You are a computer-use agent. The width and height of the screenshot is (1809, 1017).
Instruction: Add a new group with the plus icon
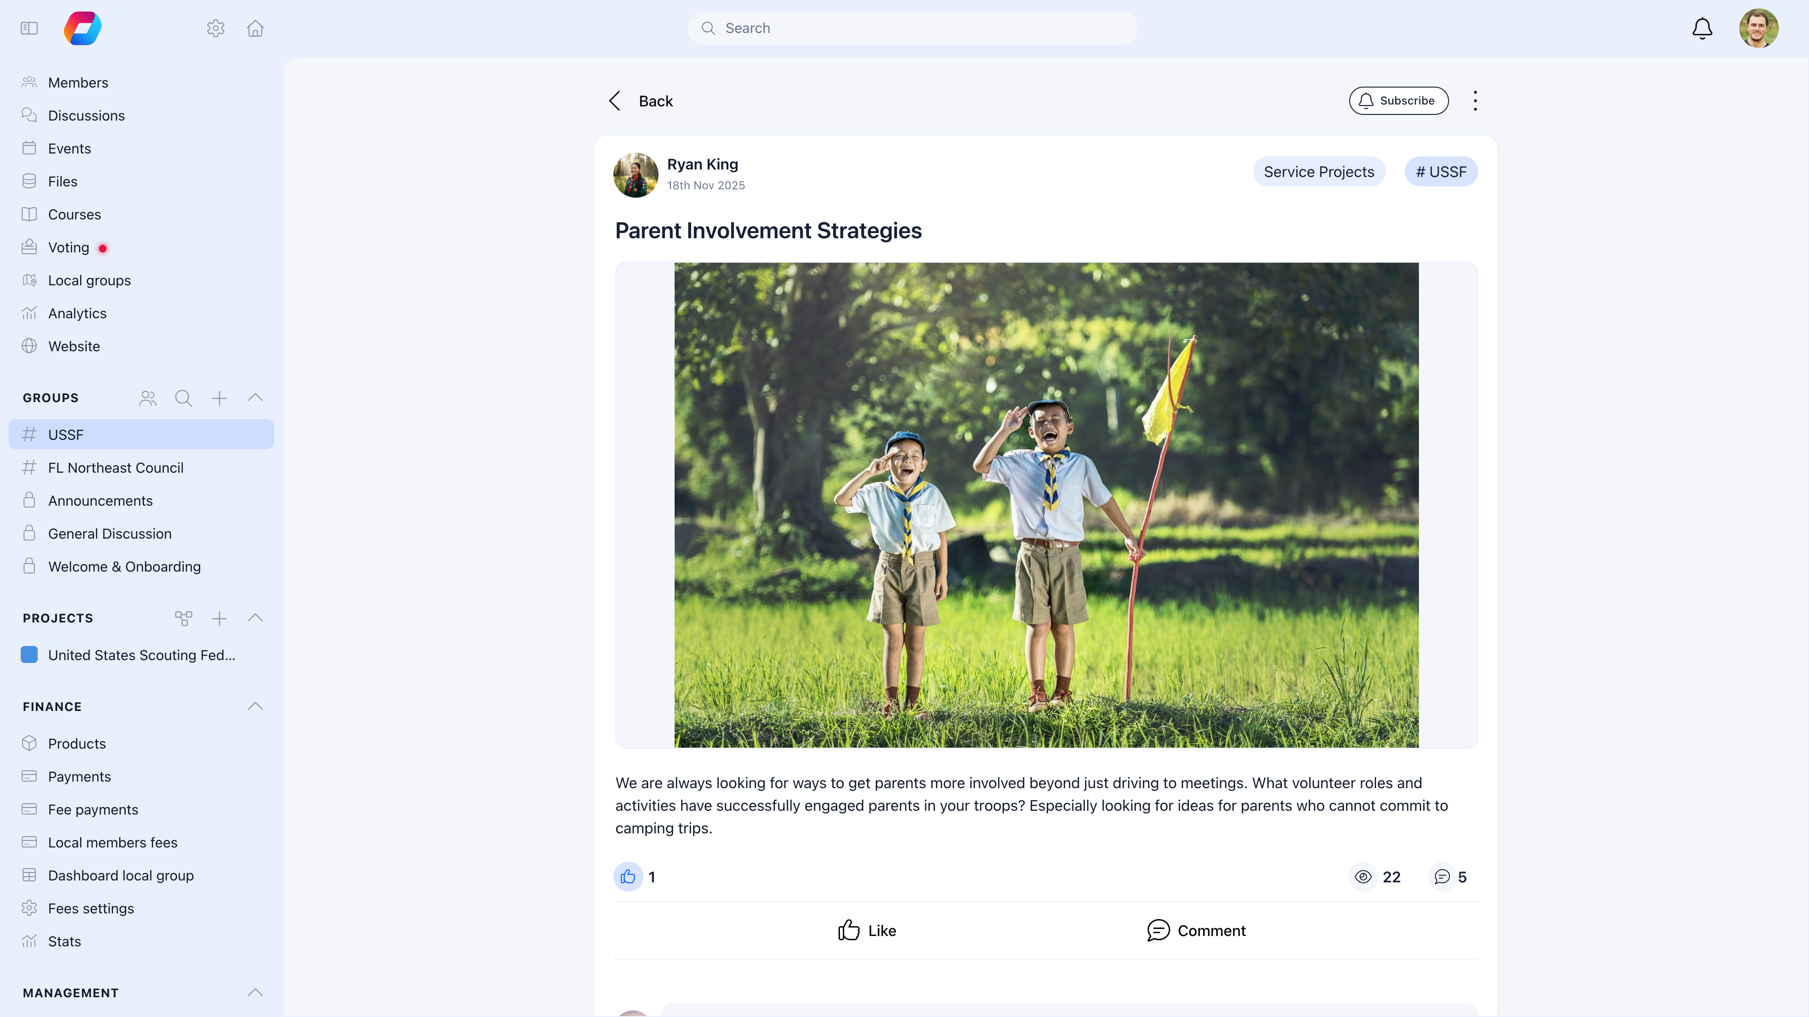pyautogui.click(x=219, y=397)
